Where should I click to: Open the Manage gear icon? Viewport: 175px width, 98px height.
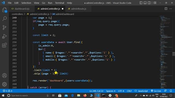[4, 84]
